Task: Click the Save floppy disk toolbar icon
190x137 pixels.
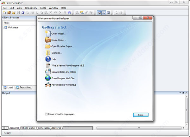Action: tap(18, 12)
